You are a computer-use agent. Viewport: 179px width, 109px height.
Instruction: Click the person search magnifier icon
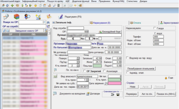pyautogui.click(x=27, y=17)
